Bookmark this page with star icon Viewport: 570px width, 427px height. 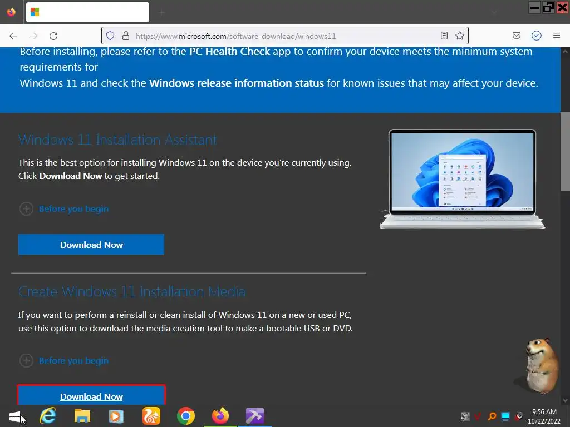459,36
